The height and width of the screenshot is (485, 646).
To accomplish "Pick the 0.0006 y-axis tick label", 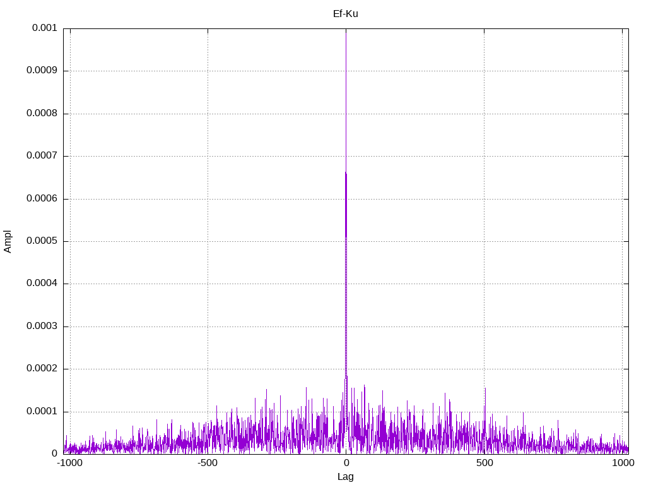I will click(42, 199).
